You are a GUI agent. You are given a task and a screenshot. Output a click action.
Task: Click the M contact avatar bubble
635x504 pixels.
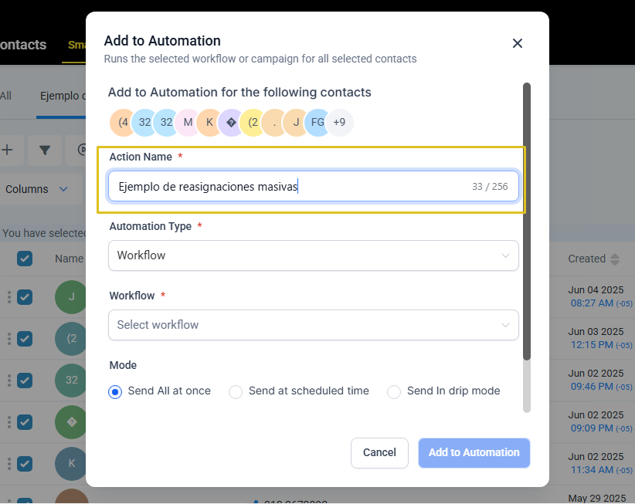188,122
